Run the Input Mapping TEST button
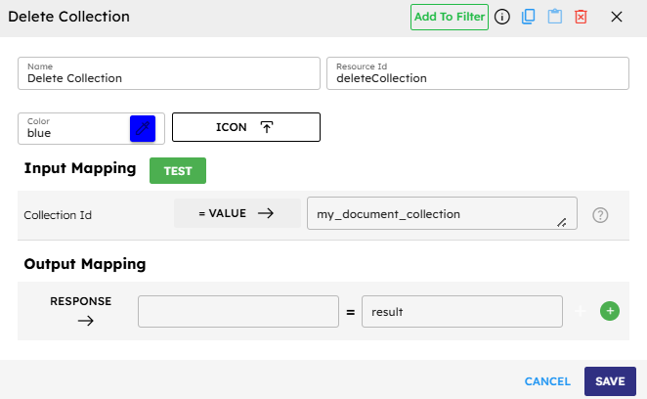This screenshot has width=647, height=399. (178, 170)
